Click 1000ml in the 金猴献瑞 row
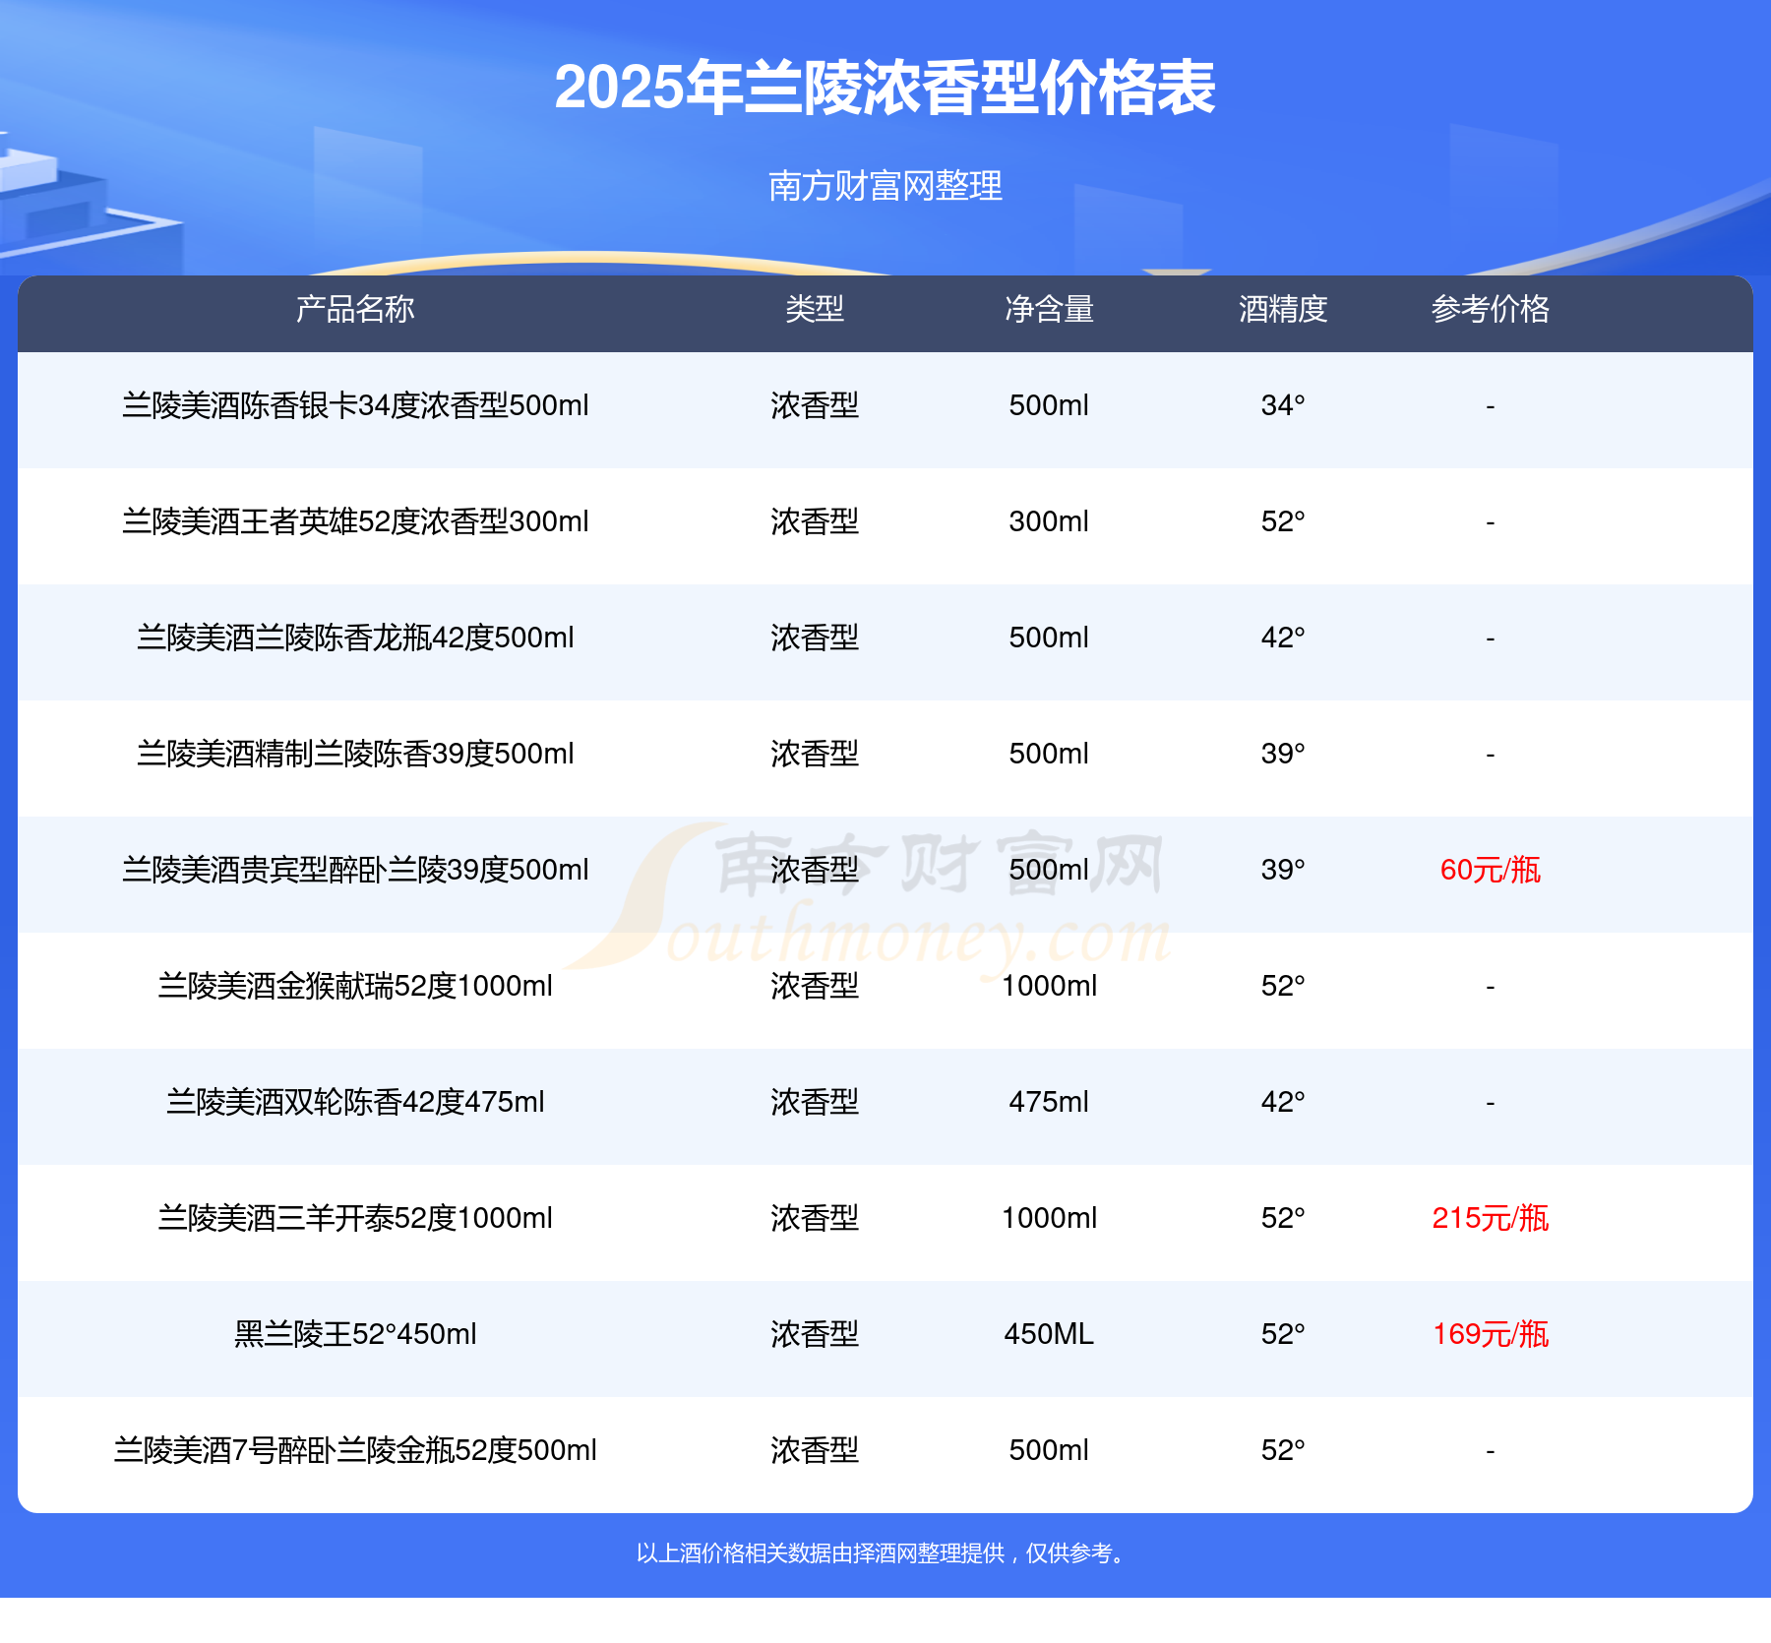1771x1643 pixels. 1049,986
